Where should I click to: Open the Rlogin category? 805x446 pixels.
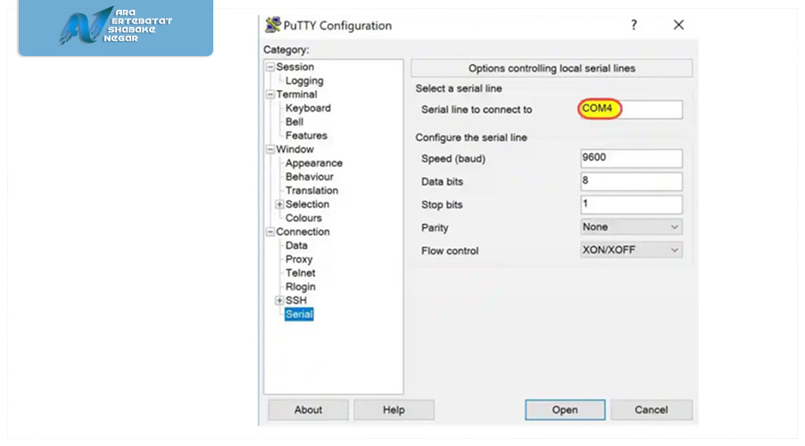pos(301,287)
